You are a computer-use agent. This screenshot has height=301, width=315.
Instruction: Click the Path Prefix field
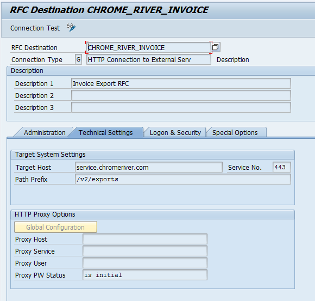183,179
